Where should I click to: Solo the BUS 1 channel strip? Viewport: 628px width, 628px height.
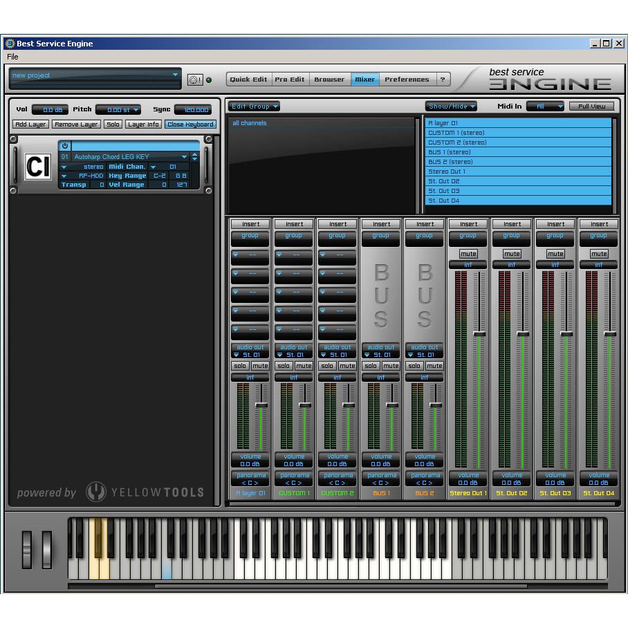tap(371, 365)
